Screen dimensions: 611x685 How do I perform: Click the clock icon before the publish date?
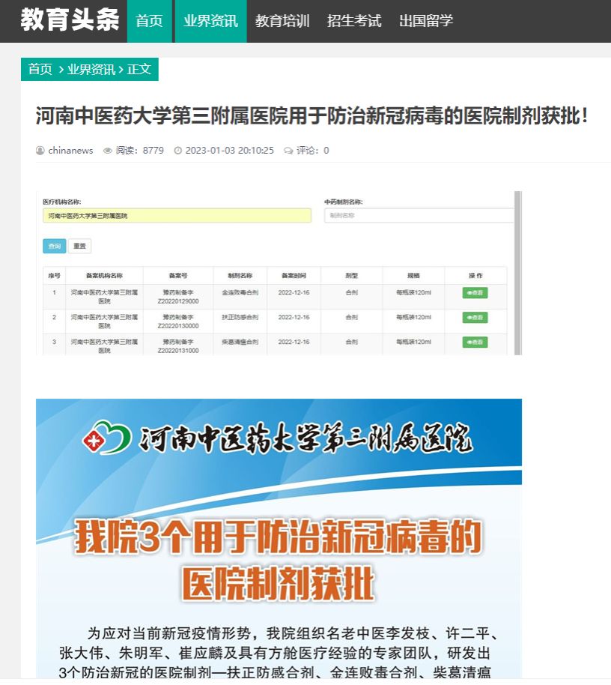pos(178,151)
